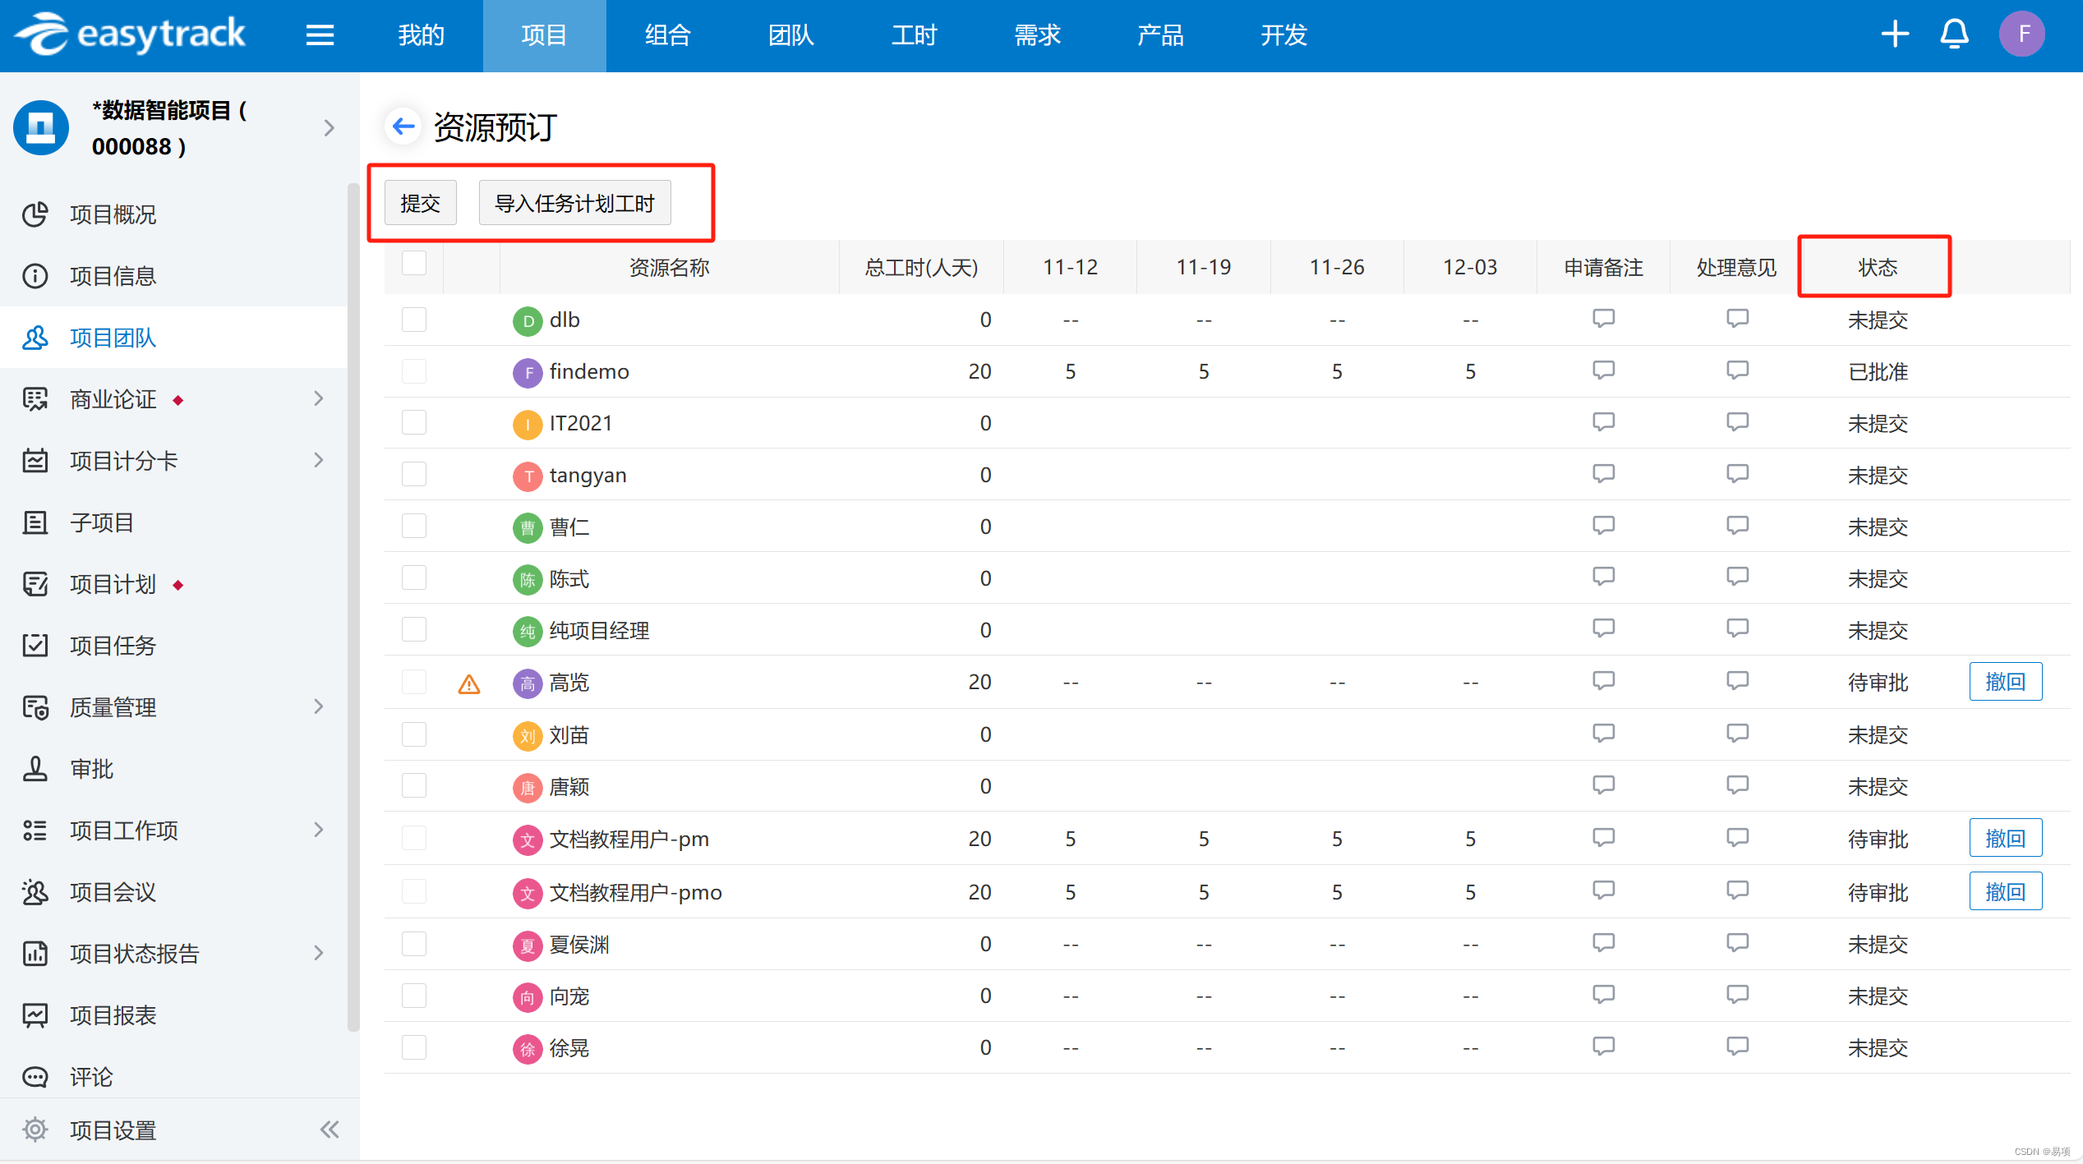Open the hamburger menu icon
2083x1164 pixels.
pyautogui.click(x=320, y=35)
